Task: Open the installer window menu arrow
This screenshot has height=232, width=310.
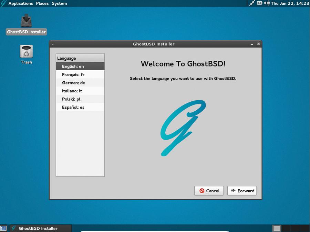Action: pyautogui.click(x=53, y=44)
